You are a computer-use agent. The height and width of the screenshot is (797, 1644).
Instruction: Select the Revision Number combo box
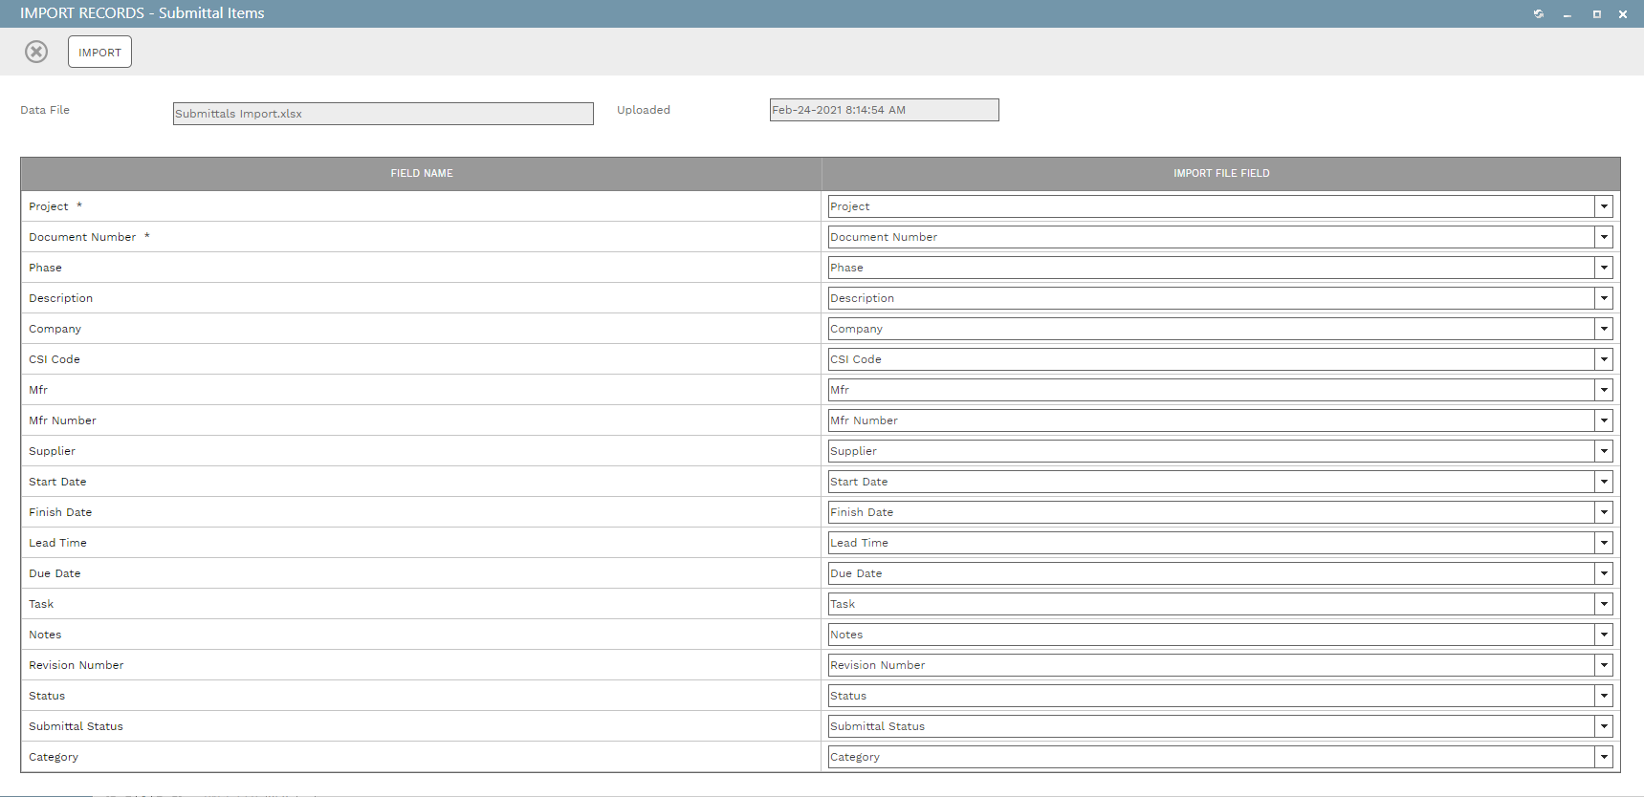[x=1210, y=665]
